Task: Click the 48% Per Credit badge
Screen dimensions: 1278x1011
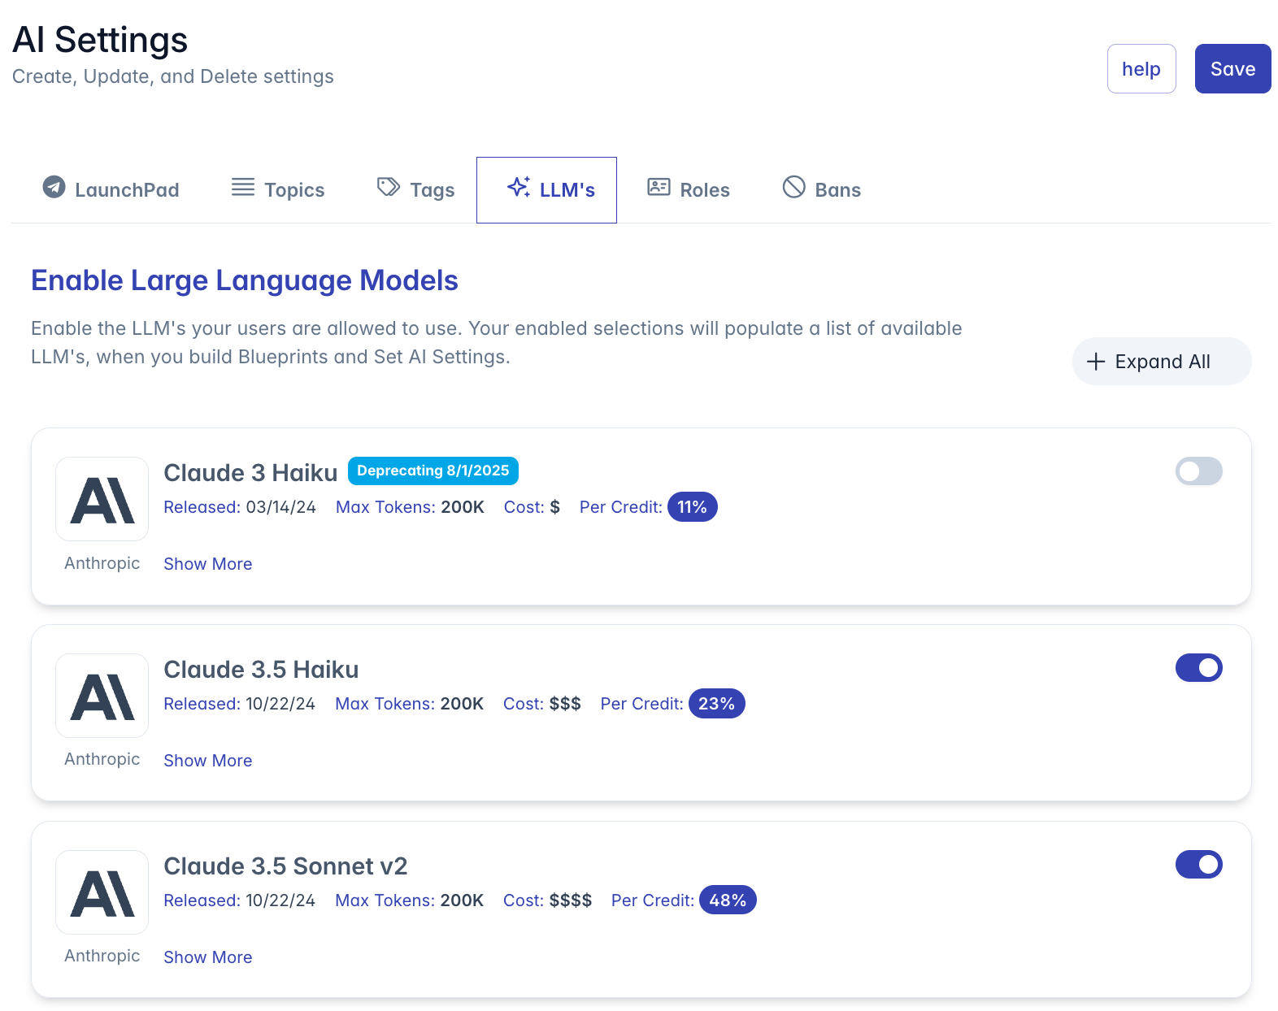Action: [728, 900]
